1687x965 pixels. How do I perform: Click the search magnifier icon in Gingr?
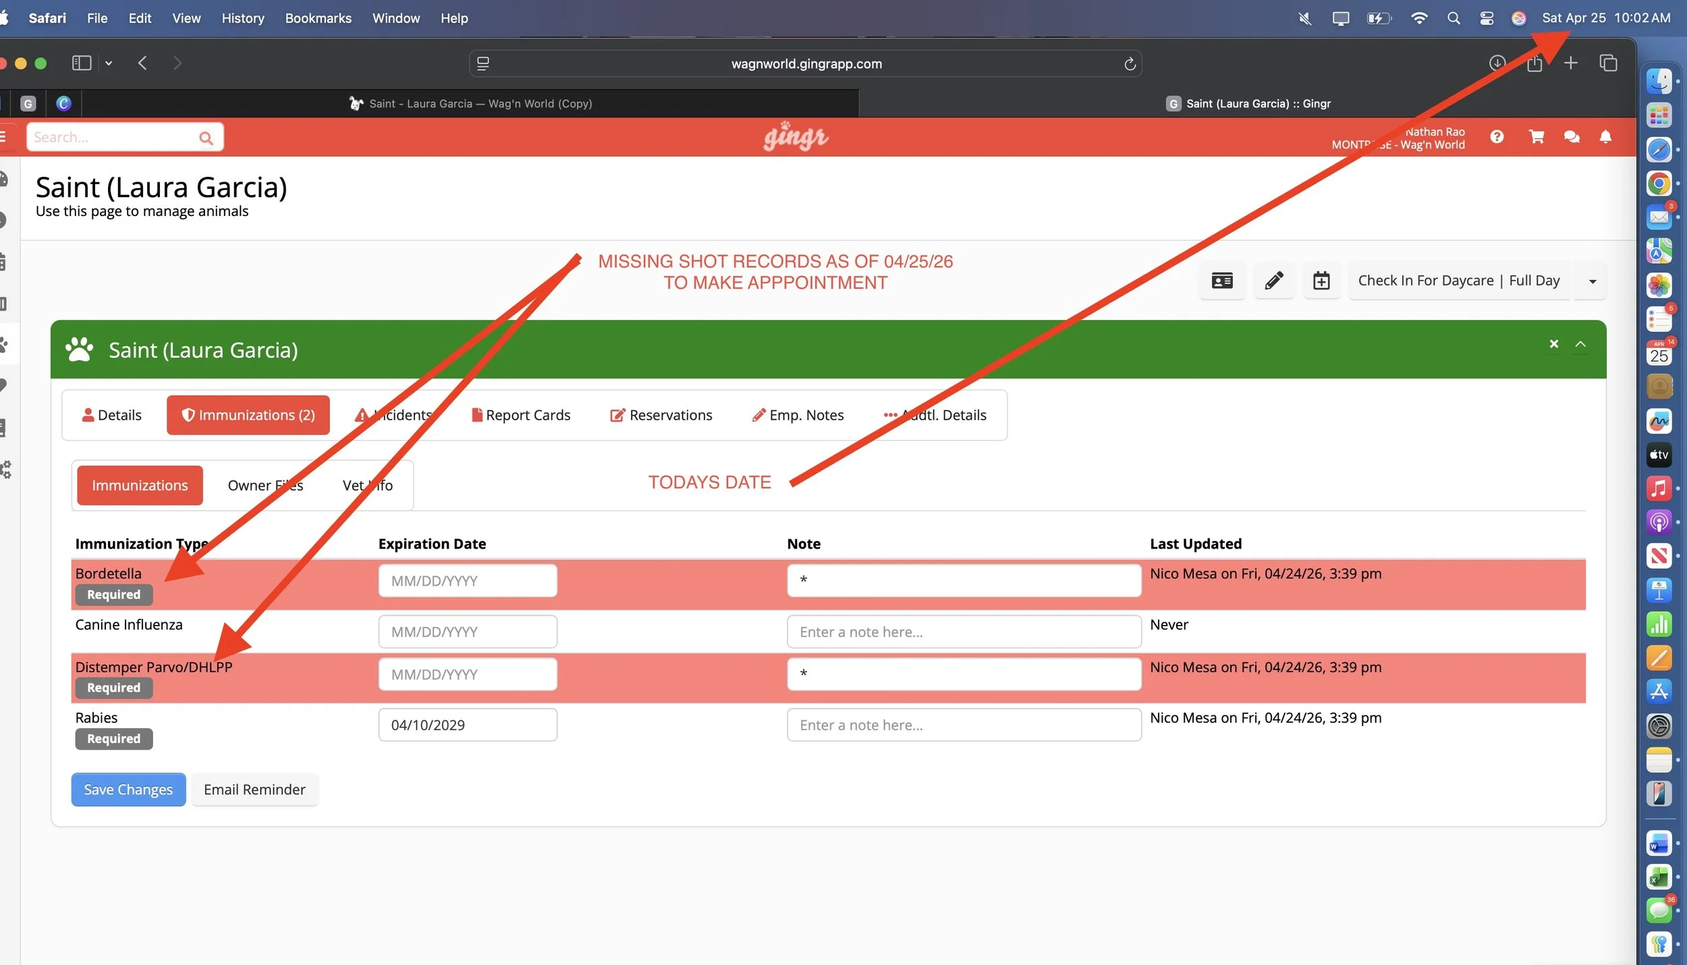click(206, 138)
